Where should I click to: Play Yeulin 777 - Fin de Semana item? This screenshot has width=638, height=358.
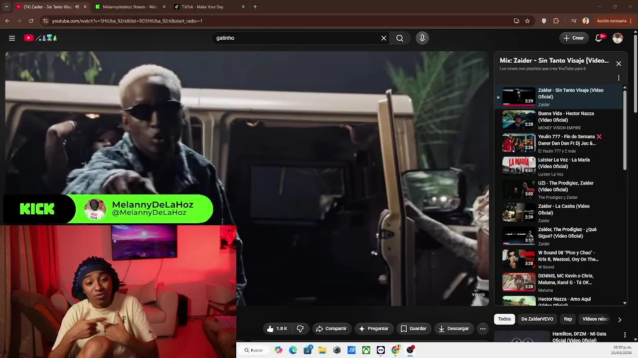[x=558, y=143]
